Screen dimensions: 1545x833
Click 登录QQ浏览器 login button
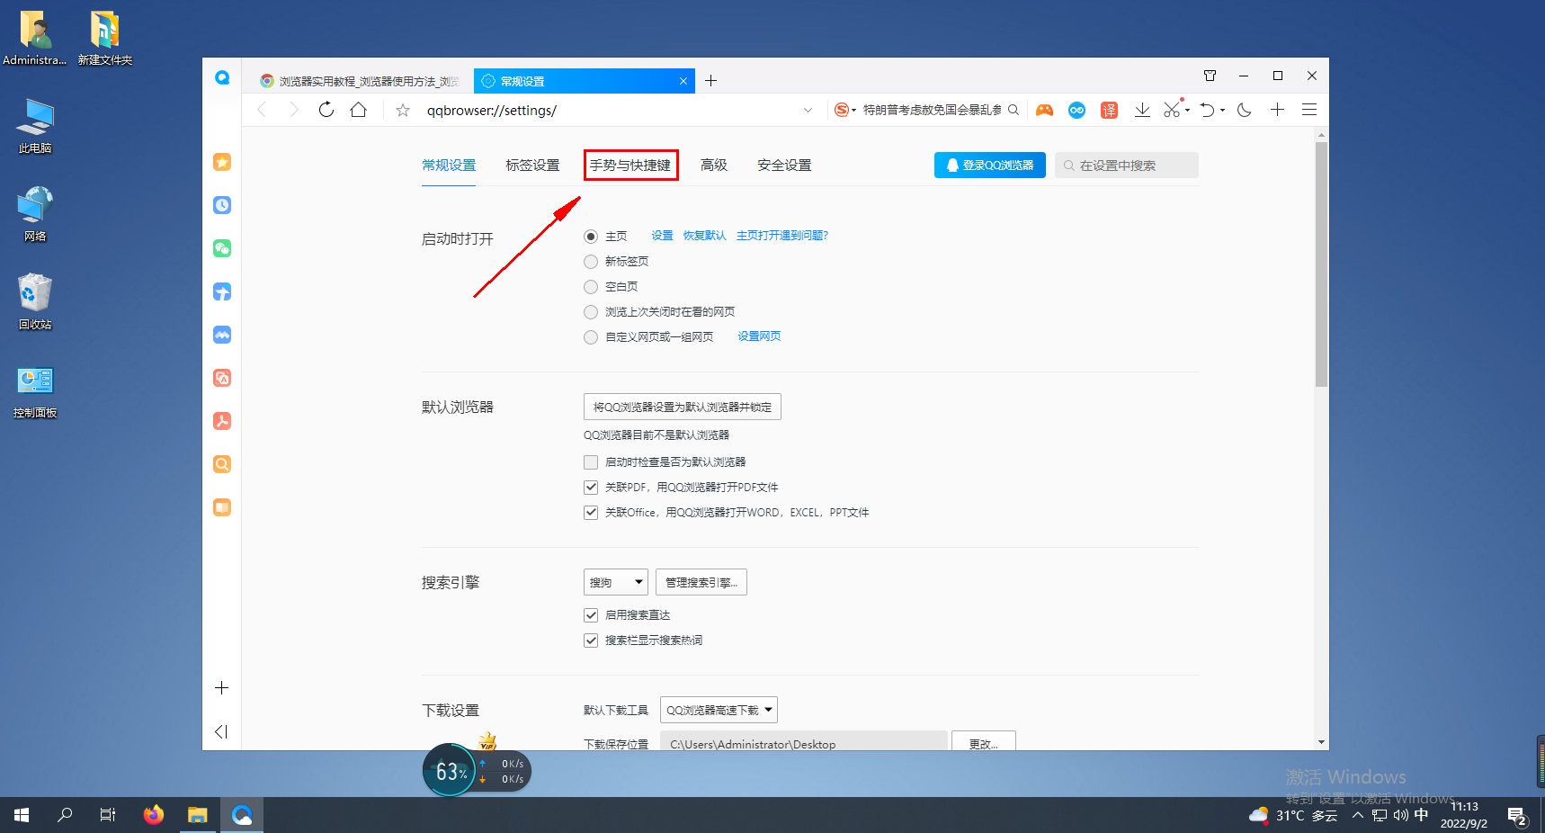coord(990,166)
